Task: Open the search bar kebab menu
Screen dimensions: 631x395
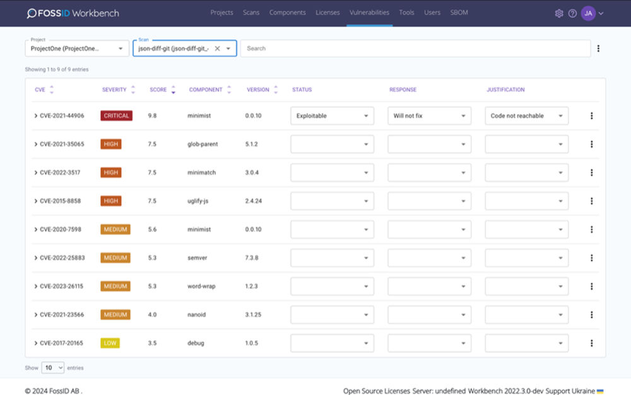Action: click(598, 48)
